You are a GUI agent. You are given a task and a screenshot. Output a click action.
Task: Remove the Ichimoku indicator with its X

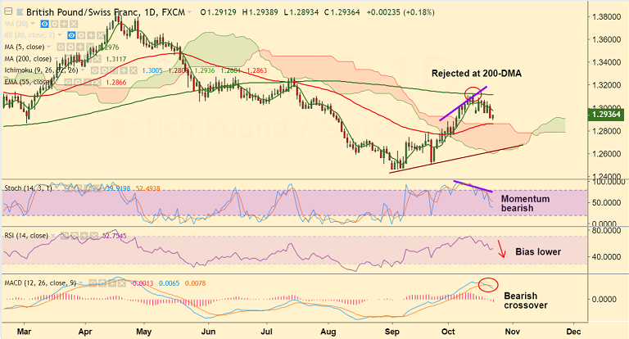click(x=133, y=70)
